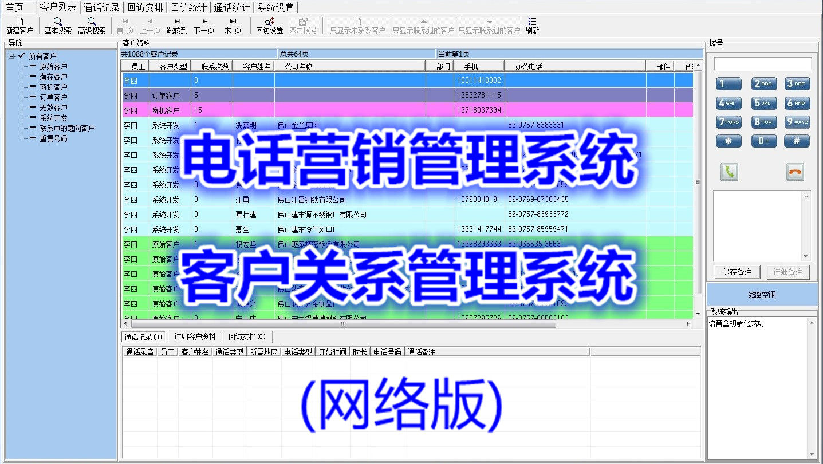
Task: Click the 新建客户 (new customer) icon
Action: (x=19, y=26)
